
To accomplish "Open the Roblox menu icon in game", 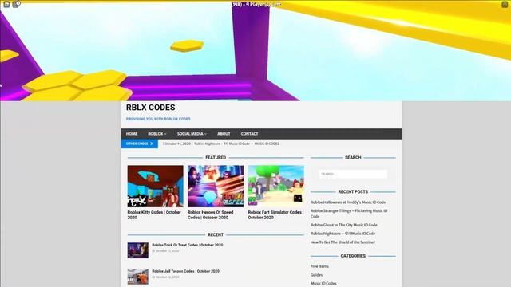I will pyautogui.click(x=6, y=5).
